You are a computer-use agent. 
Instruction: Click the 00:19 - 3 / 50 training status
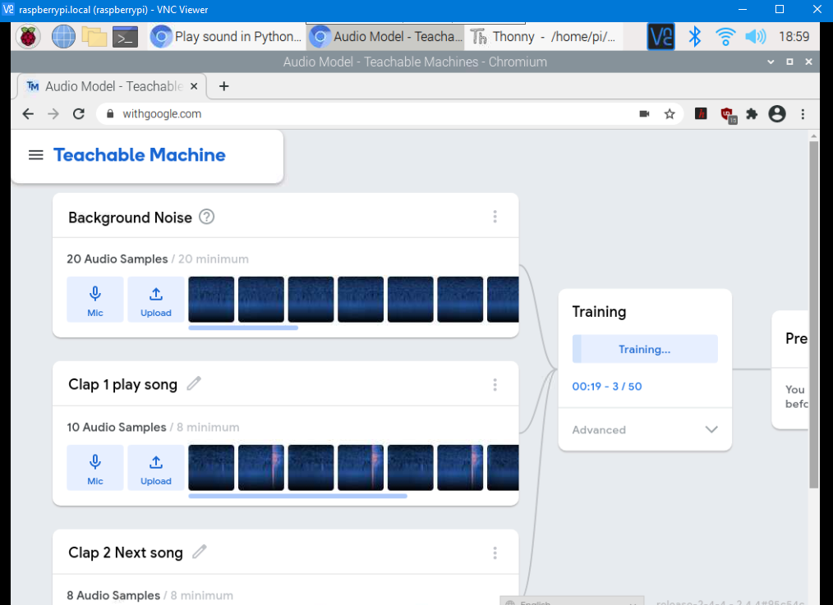tap(607, 387)
